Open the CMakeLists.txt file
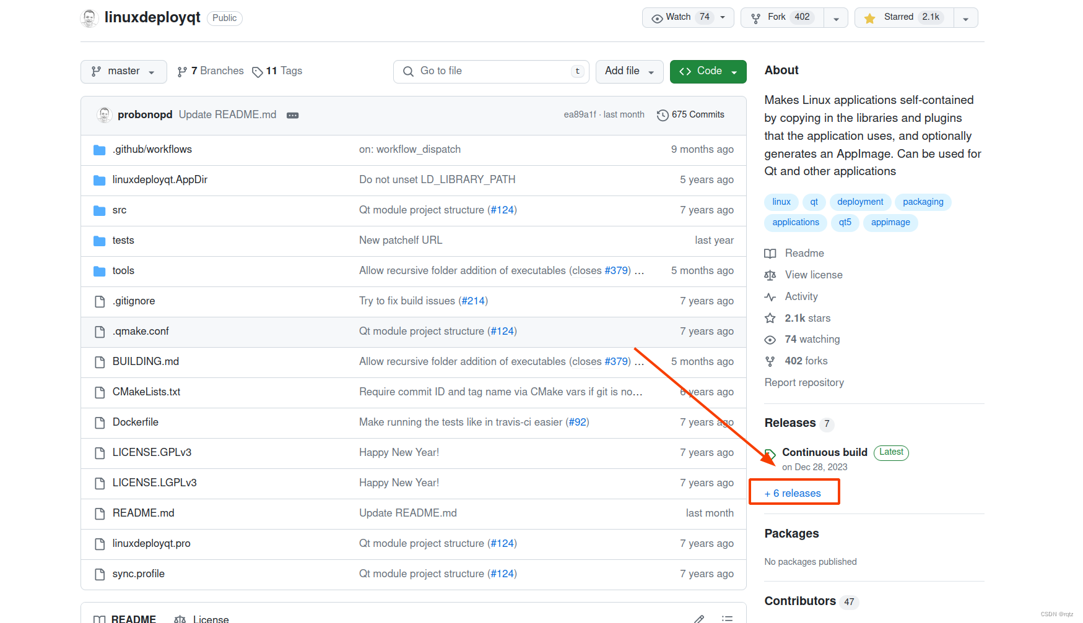Image resolution: width=1083 pixels, height=623 pixels. [x=146, y=392]
